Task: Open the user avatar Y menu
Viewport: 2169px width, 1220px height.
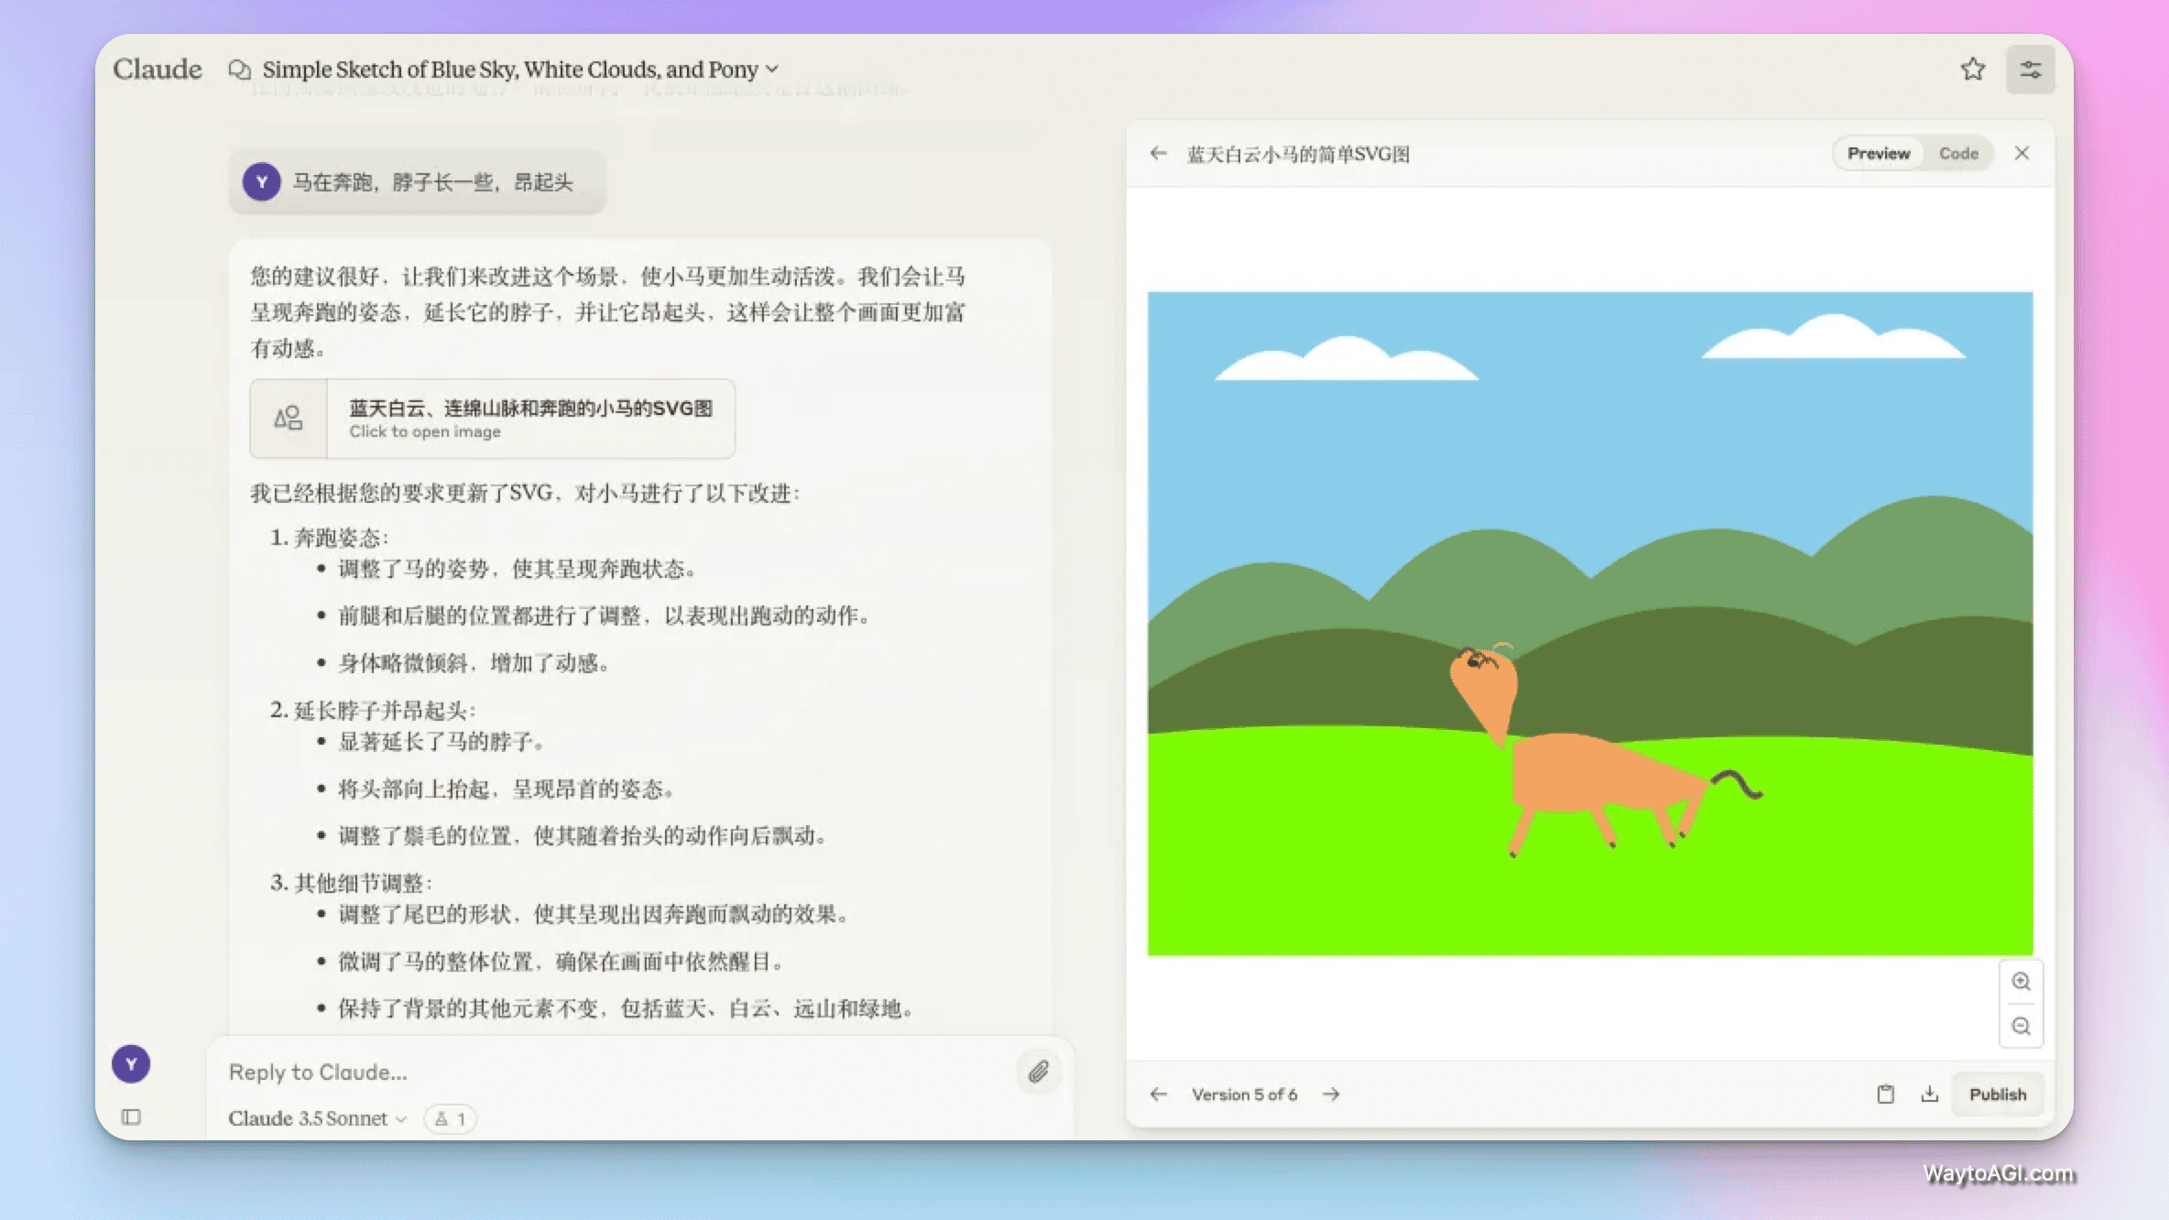Action: point(131,1064)
